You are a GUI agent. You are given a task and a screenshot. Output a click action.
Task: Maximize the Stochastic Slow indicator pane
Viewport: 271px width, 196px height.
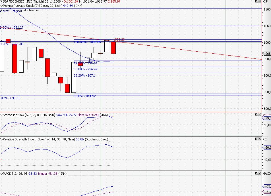[x=256, y=115]
